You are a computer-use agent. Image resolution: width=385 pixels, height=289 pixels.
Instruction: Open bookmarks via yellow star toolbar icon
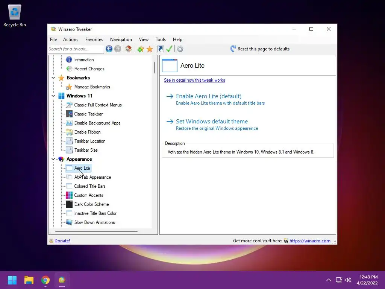click(x=150, y=49)
